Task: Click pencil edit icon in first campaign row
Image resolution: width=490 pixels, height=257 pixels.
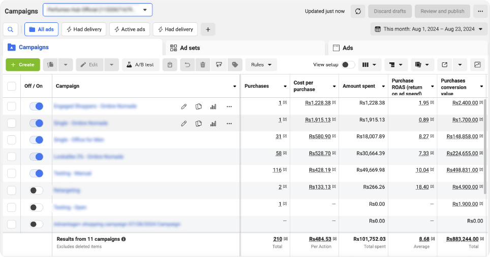Action: point(184,106)
